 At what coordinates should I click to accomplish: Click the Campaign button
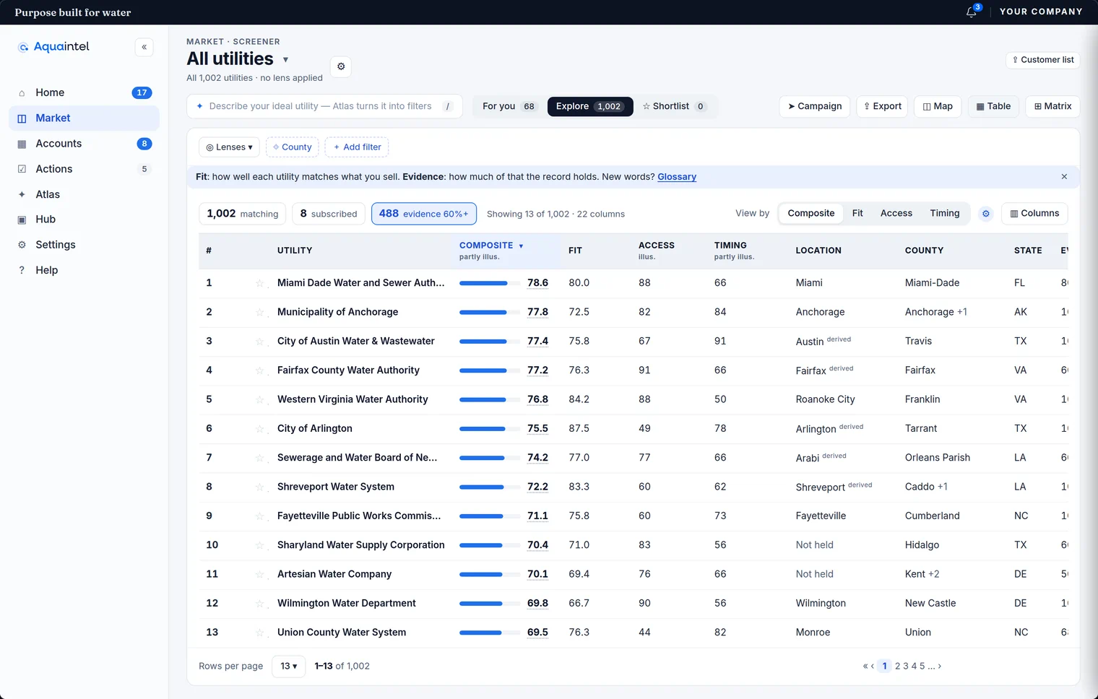pyautogui.click(x=815, y=106)
